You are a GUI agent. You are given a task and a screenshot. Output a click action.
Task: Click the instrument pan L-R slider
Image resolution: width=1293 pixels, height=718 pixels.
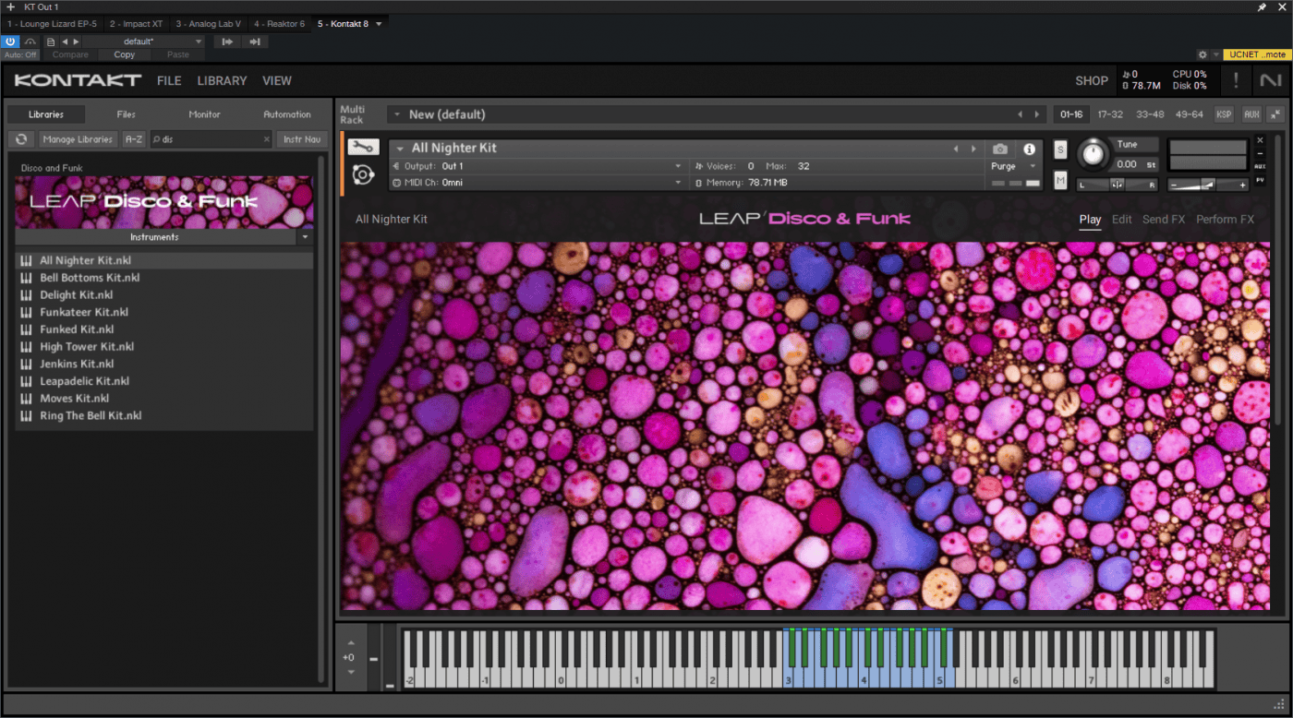point(1117,185)
